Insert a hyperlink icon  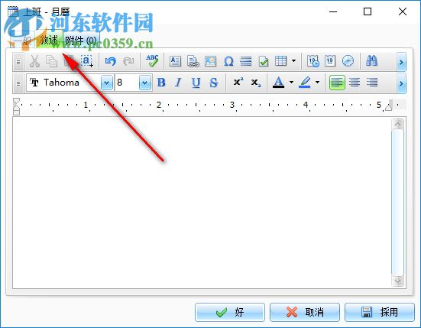(193, 61)
